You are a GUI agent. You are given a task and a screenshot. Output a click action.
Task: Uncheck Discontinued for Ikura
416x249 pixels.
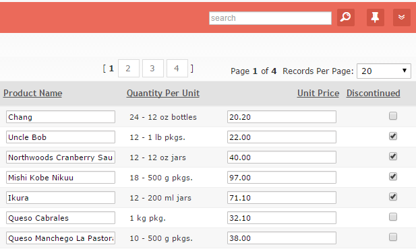(x=393, y=197)
